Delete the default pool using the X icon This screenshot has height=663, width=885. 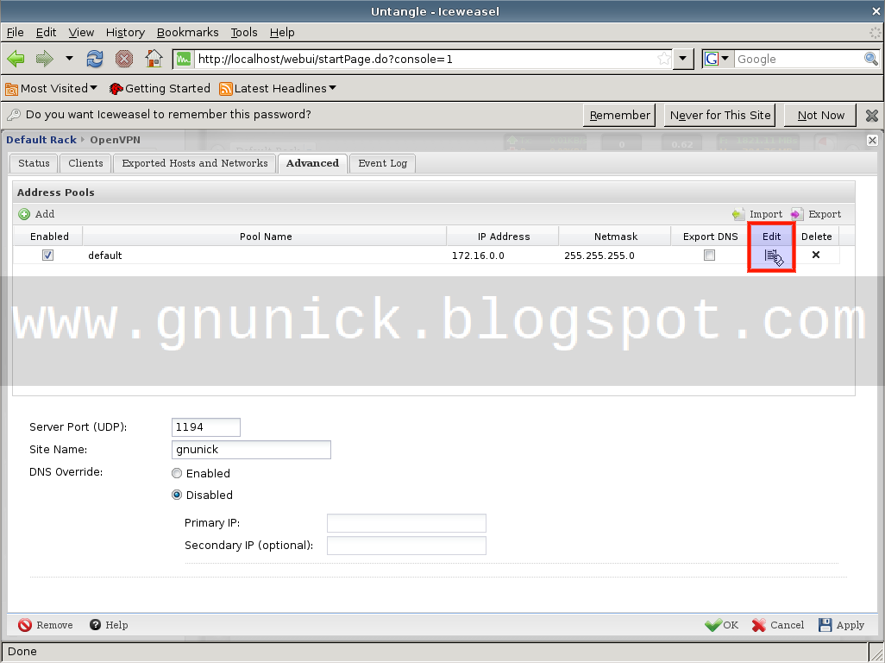point(815,255)
